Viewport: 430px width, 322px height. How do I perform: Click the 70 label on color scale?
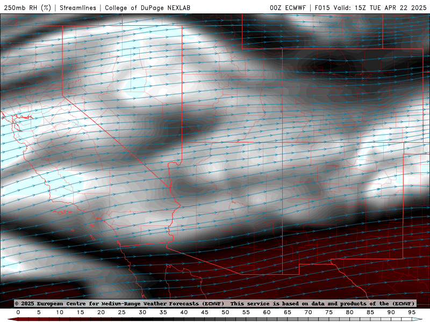tap(308, 312)
